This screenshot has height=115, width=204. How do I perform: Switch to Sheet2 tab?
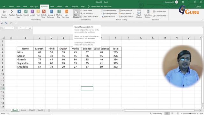tap(23, 110)
